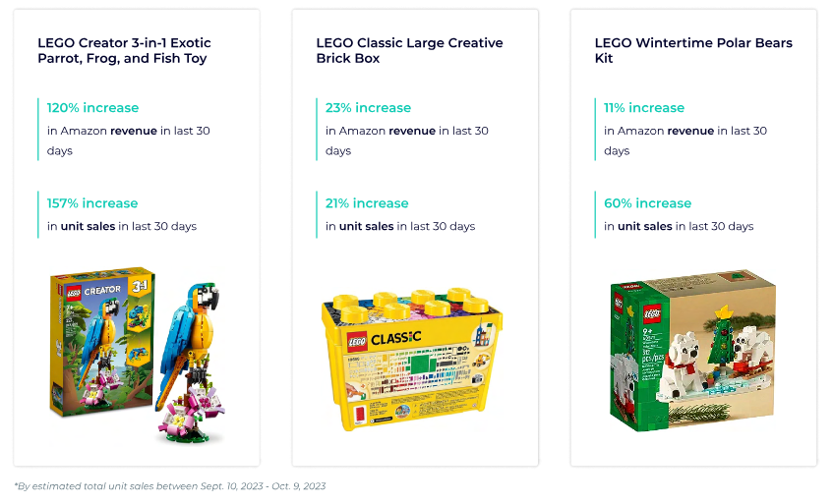833x504 pixels.
Task: Click the 3in1 badge on Creator box
Action: pos(140,287)
